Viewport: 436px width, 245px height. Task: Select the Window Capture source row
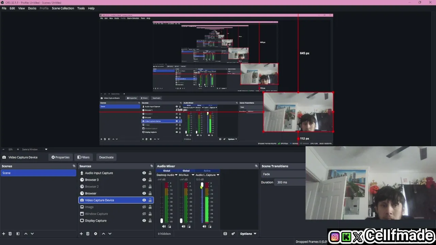[116, 214]
